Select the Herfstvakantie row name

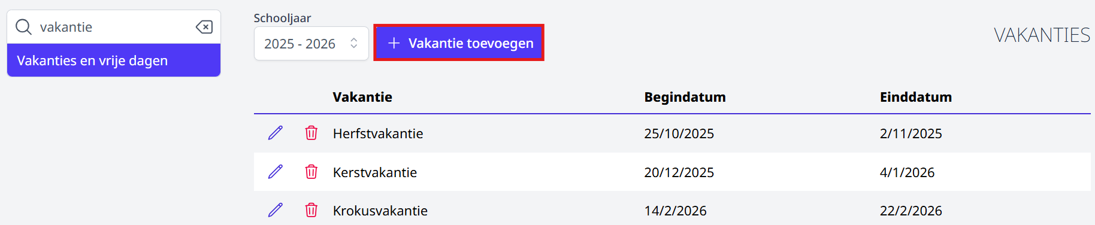378,133
